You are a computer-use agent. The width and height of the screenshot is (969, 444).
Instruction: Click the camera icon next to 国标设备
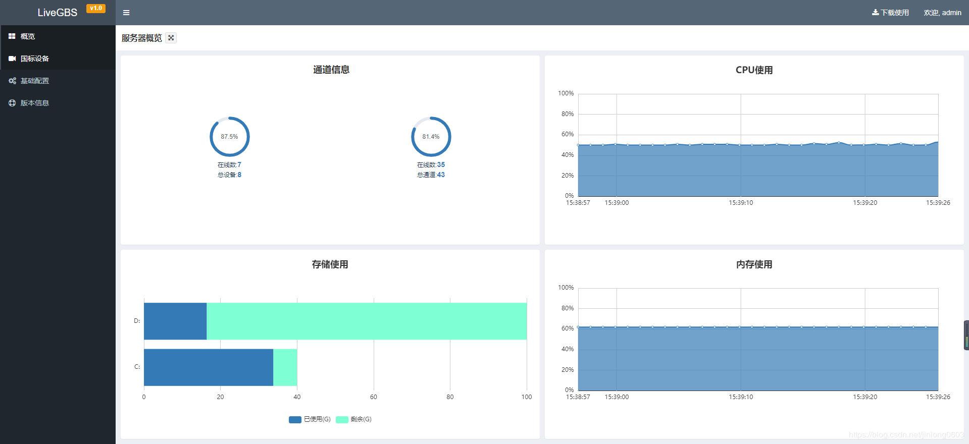point(12,59)
